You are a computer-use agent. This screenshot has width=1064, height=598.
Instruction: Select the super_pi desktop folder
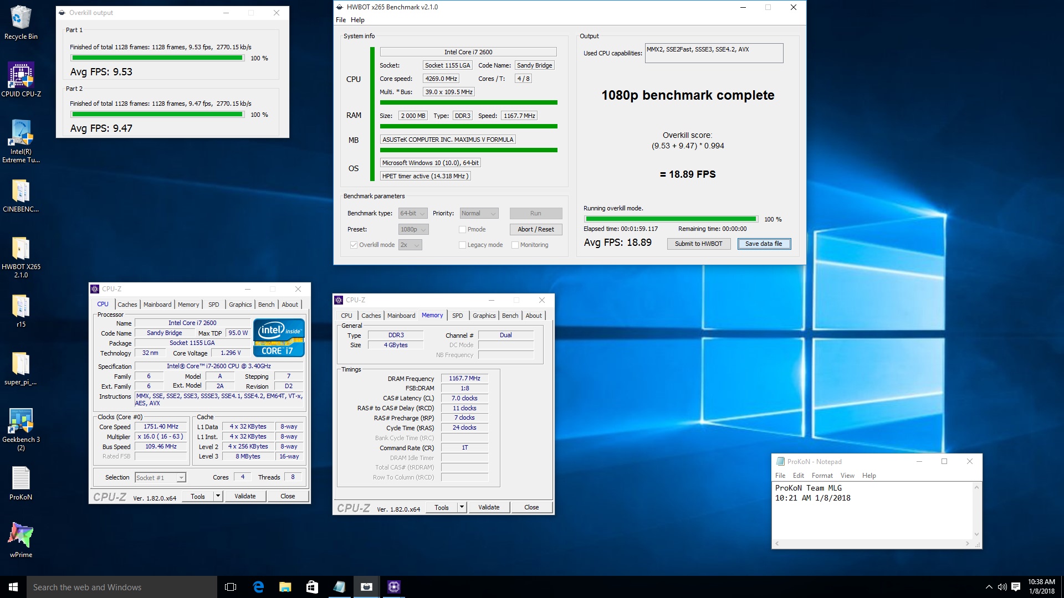click(x=21, y=369)
